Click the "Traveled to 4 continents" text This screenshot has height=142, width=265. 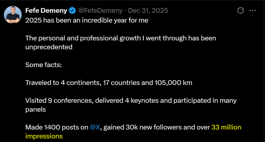[62, 83]
